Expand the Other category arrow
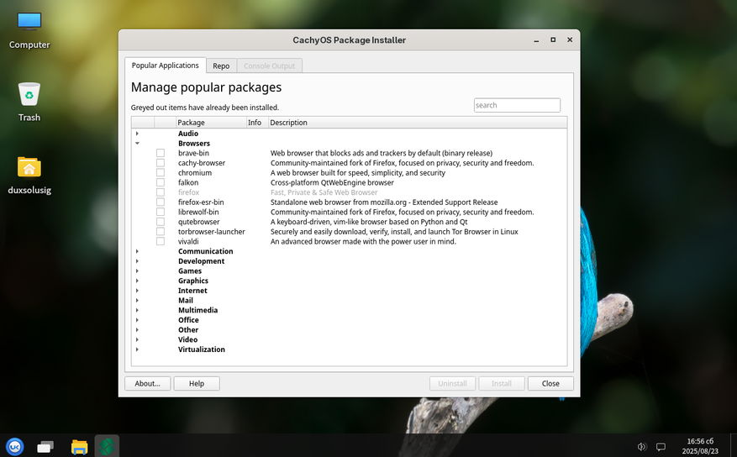 (x=137, y=331)
